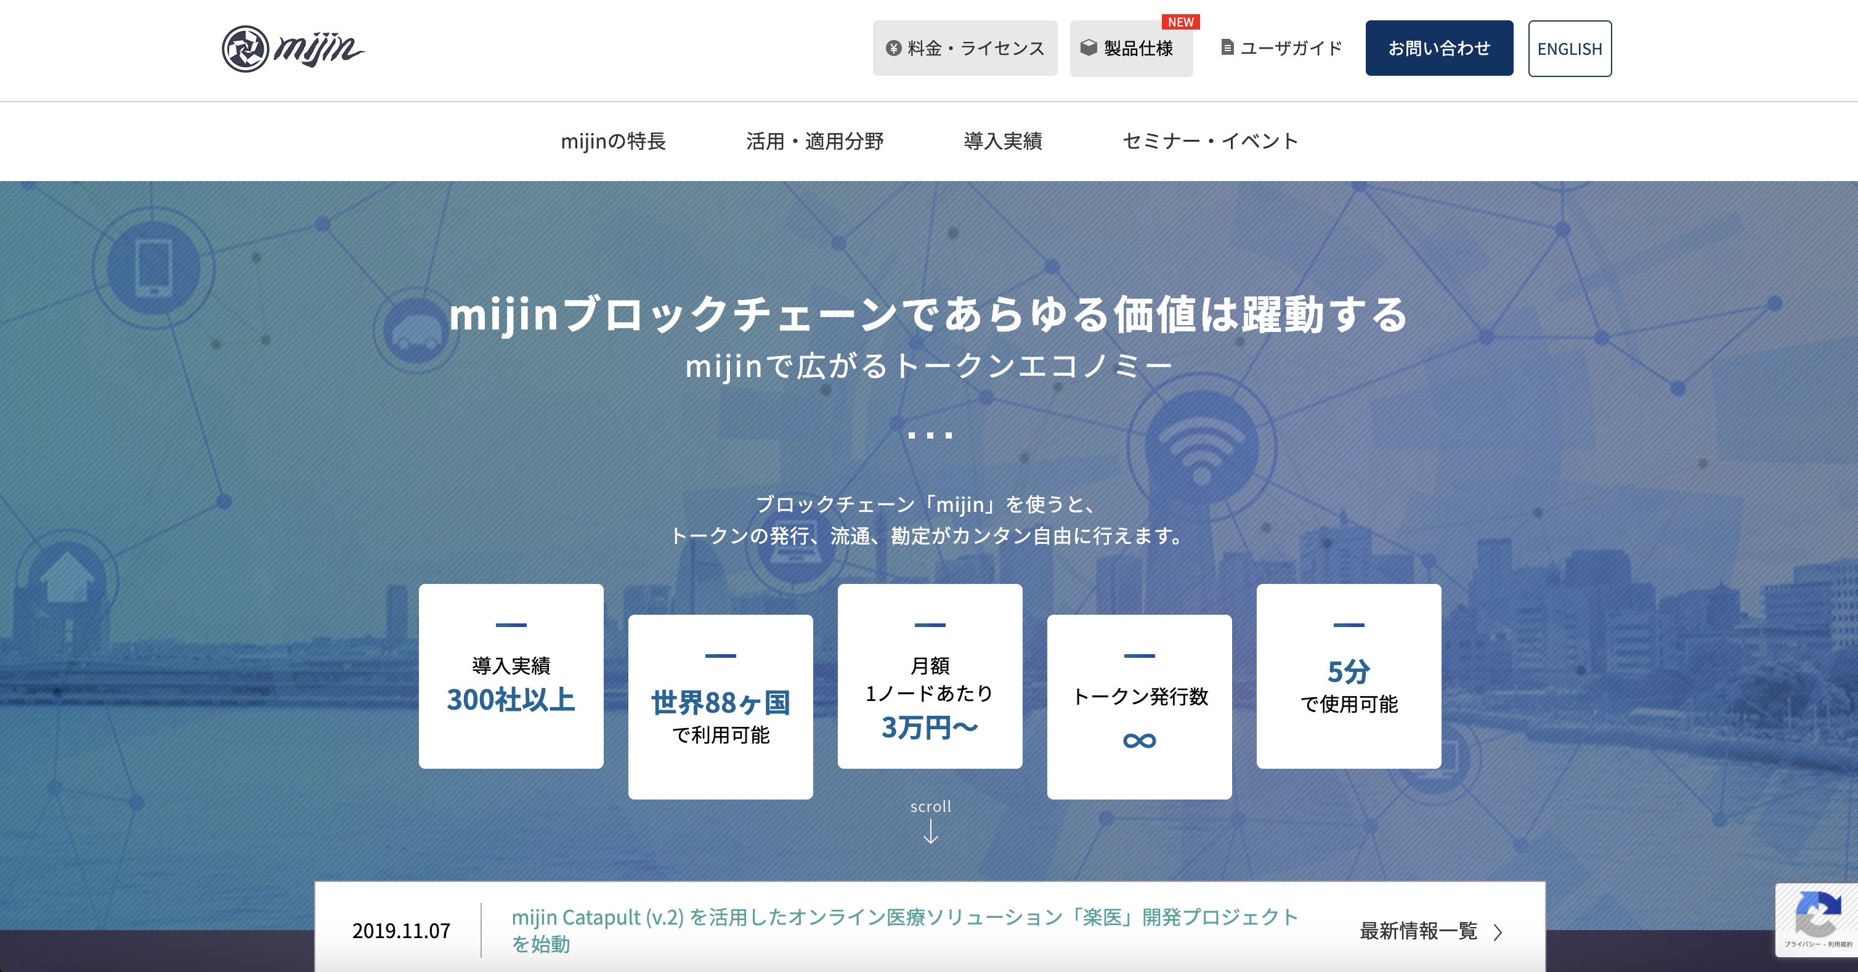Screen dimensions: 1858x972
Task: Click the box icon beside 製品仕様
Action: pyautogui.click(x=1089, y=47)
